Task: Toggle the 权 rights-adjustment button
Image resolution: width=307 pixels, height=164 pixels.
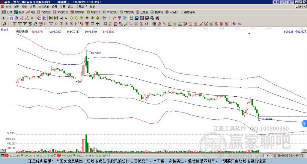Action: coord(39,18)
